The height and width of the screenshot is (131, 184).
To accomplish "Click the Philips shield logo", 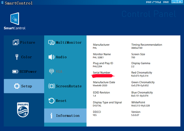I will tap(23, 110).
